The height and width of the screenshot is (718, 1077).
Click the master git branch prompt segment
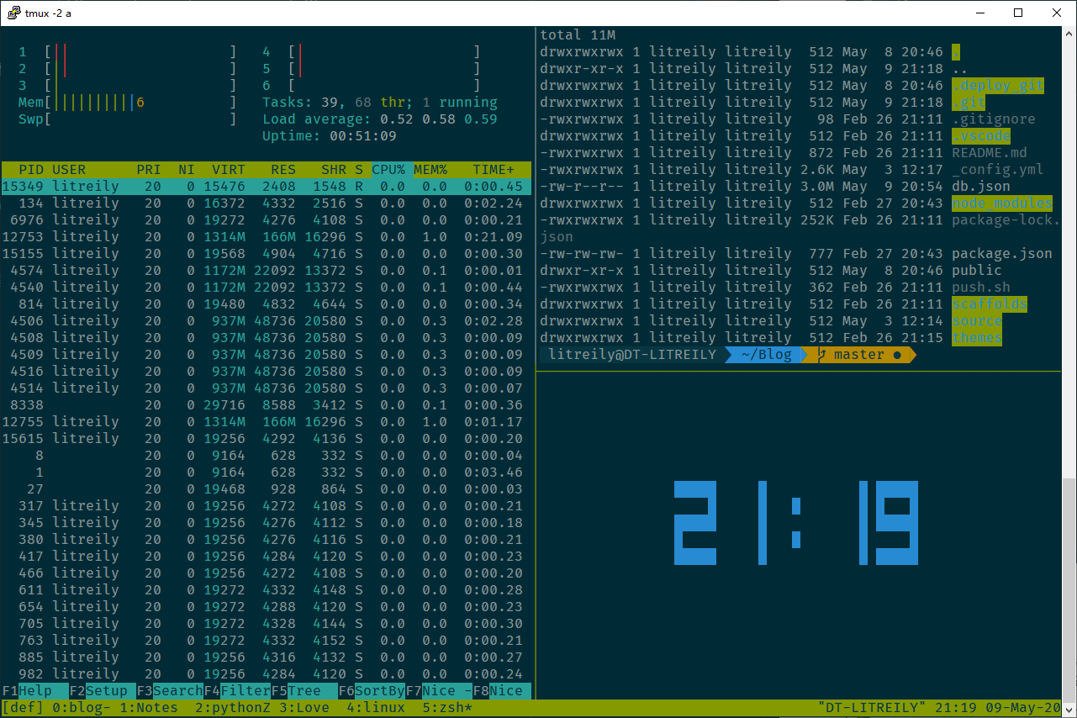point(859,355)
